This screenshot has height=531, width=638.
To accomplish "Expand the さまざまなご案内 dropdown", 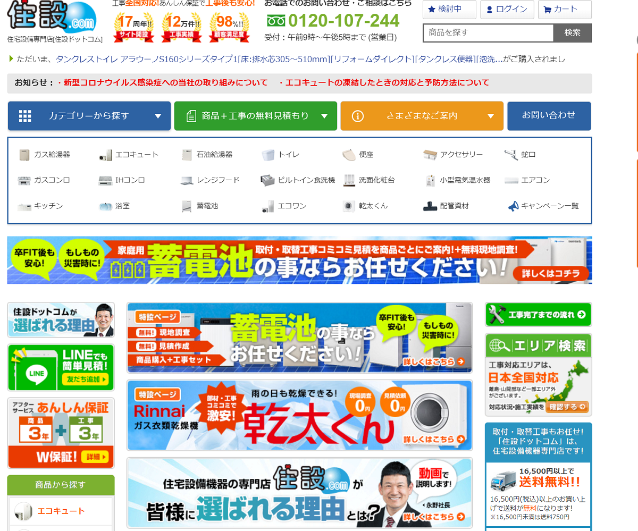I will [422, 116].
